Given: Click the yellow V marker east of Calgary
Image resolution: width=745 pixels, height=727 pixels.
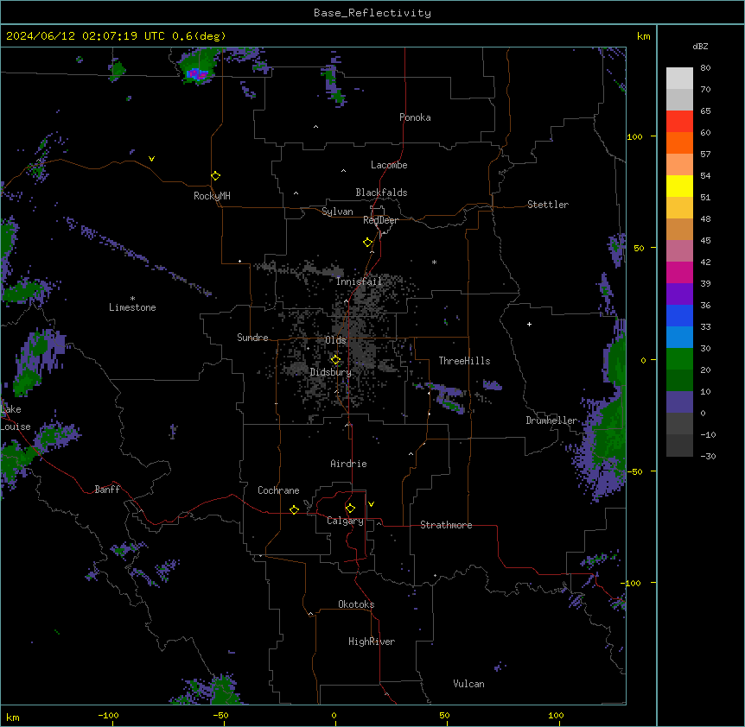Looking at the screenshot, I should [x=371, y=504].
